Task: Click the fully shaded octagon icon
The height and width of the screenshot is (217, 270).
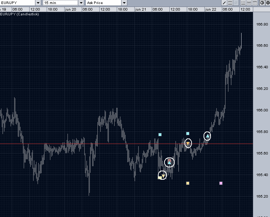Action: point(268,3)
